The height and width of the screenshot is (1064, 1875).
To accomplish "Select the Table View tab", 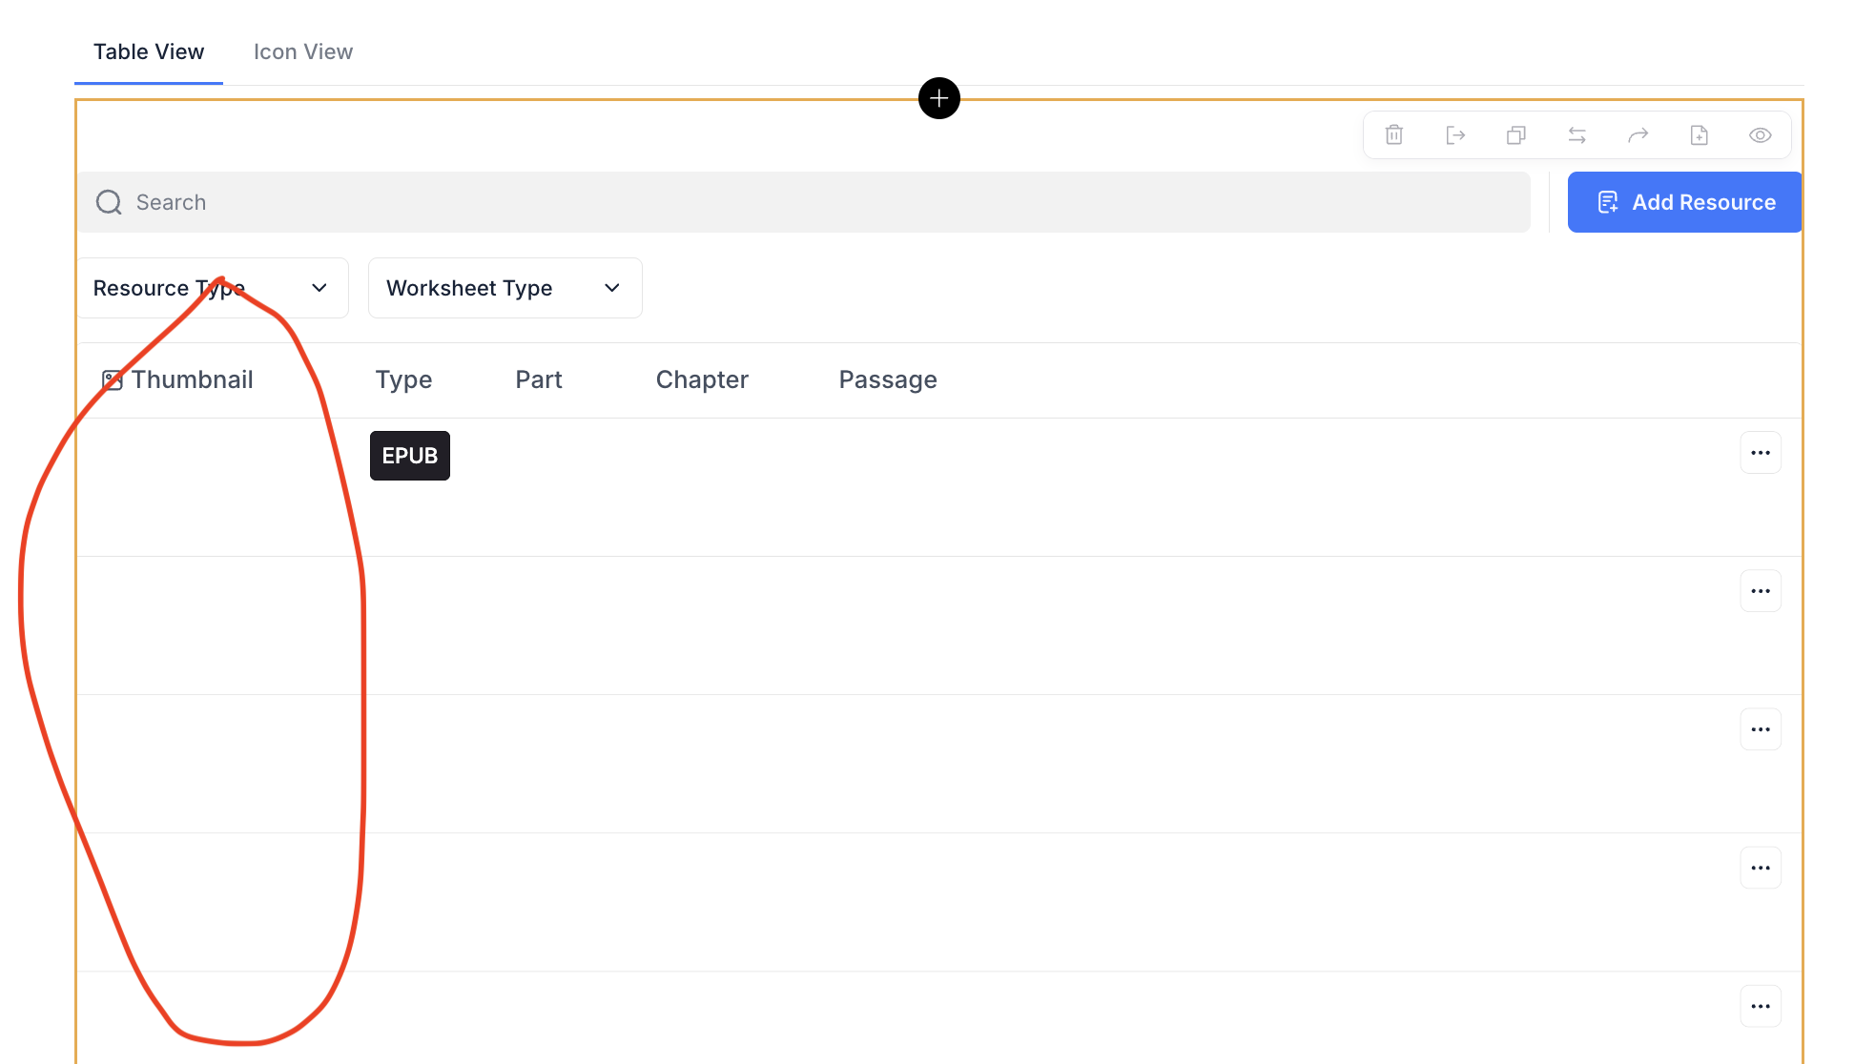I will pyautogui.click(x=149, y=51).
